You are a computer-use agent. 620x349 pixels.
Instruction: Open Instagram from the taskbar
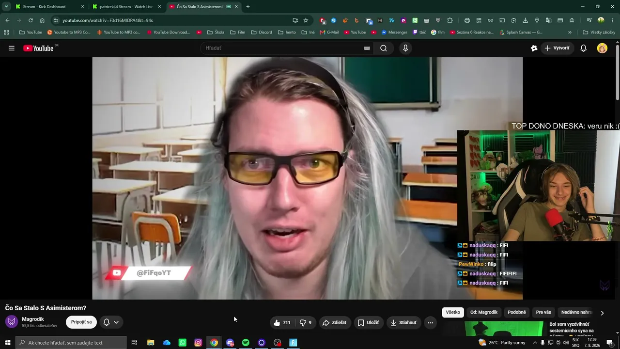coord(198,343)
